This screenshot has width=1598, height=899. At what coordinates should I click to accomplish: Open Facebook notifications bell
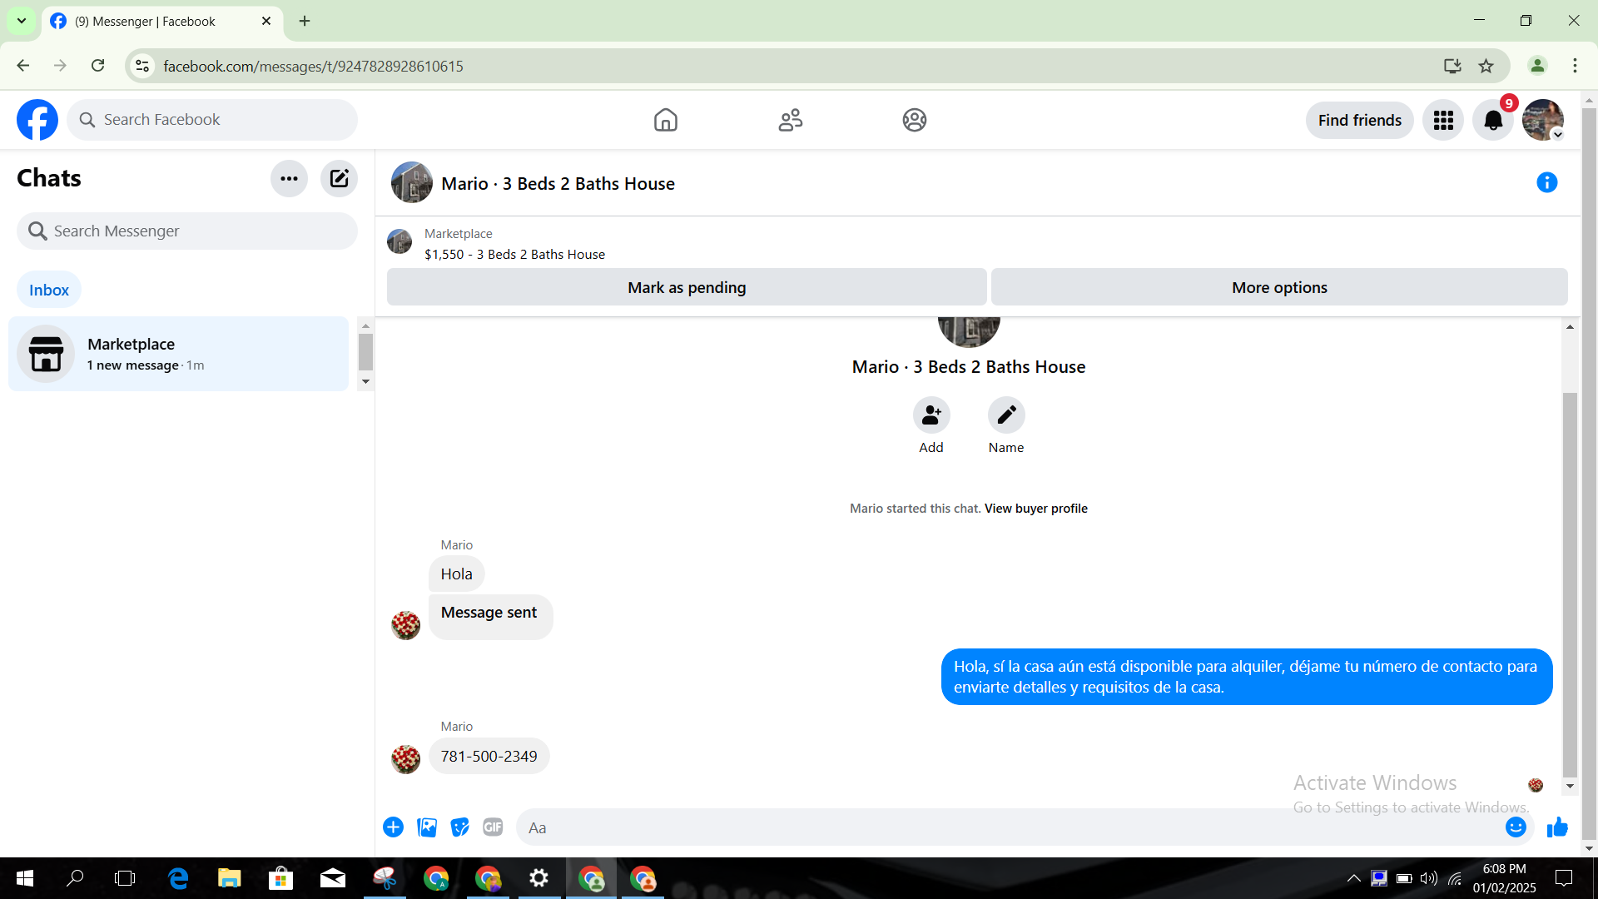1493,121
